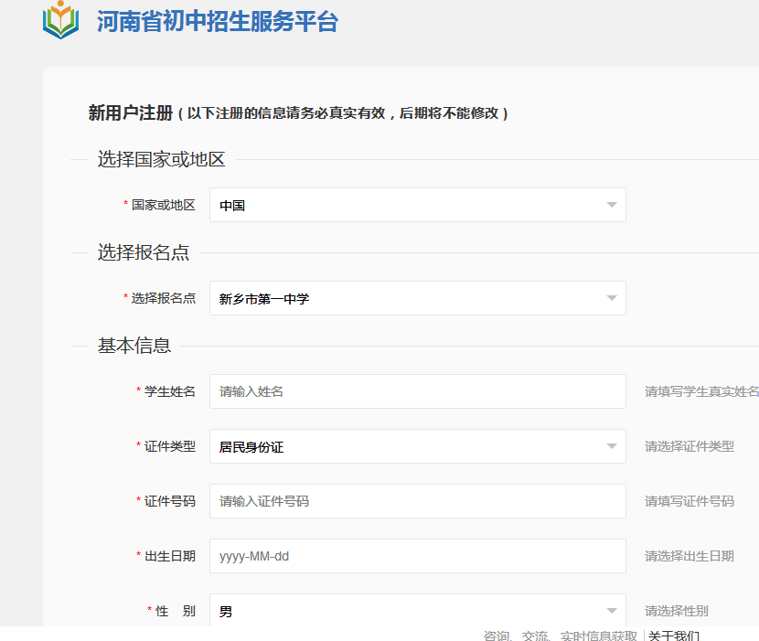Open the 证件类型 dropdown showing 居民身份证
The width and height of the screenshot is (759, 641).
(x=407, y=446)
